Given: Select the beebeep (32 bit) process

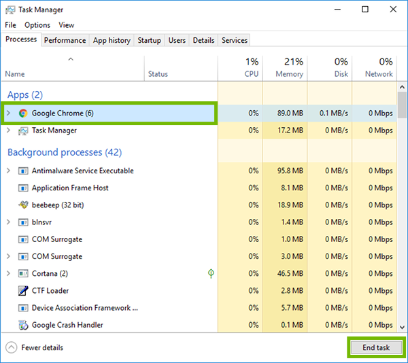Looking at the screenshot, I should coord(199,205).
